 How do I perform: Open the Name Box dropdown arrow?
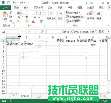point(18,32)
